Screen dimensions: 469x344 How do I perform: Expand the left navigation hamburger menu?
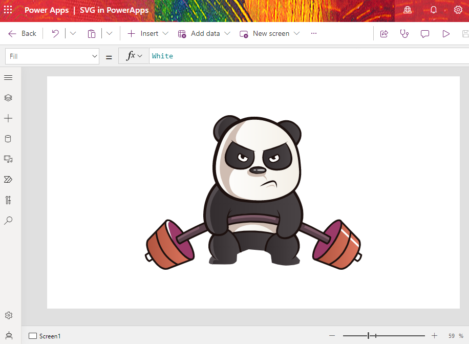pyautogui.click(x=8, y=78)
